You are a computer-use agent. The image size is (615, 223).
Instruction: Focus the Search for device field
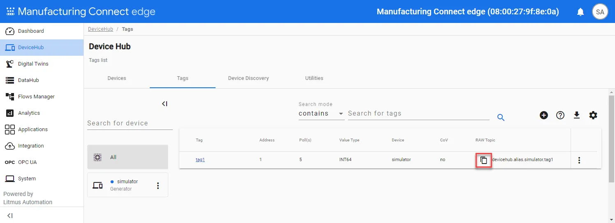(130, 123)
